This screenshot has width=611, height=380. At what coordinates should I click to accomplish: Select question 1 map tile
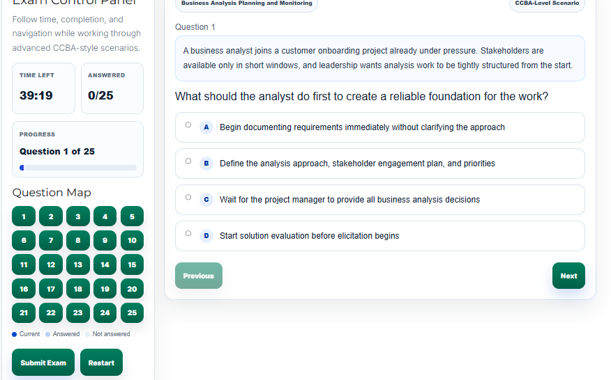[24, 216]
